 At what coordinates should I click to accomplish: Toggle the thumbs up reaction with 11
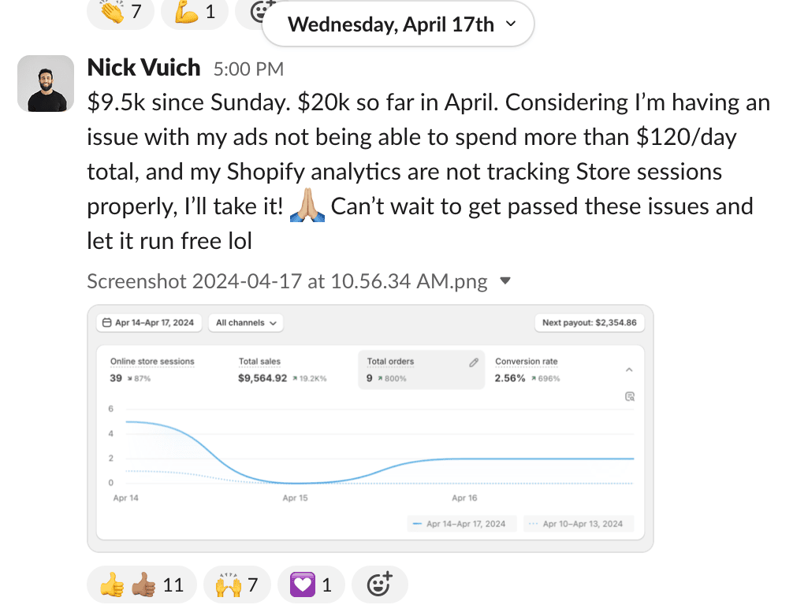click(141, 584)
